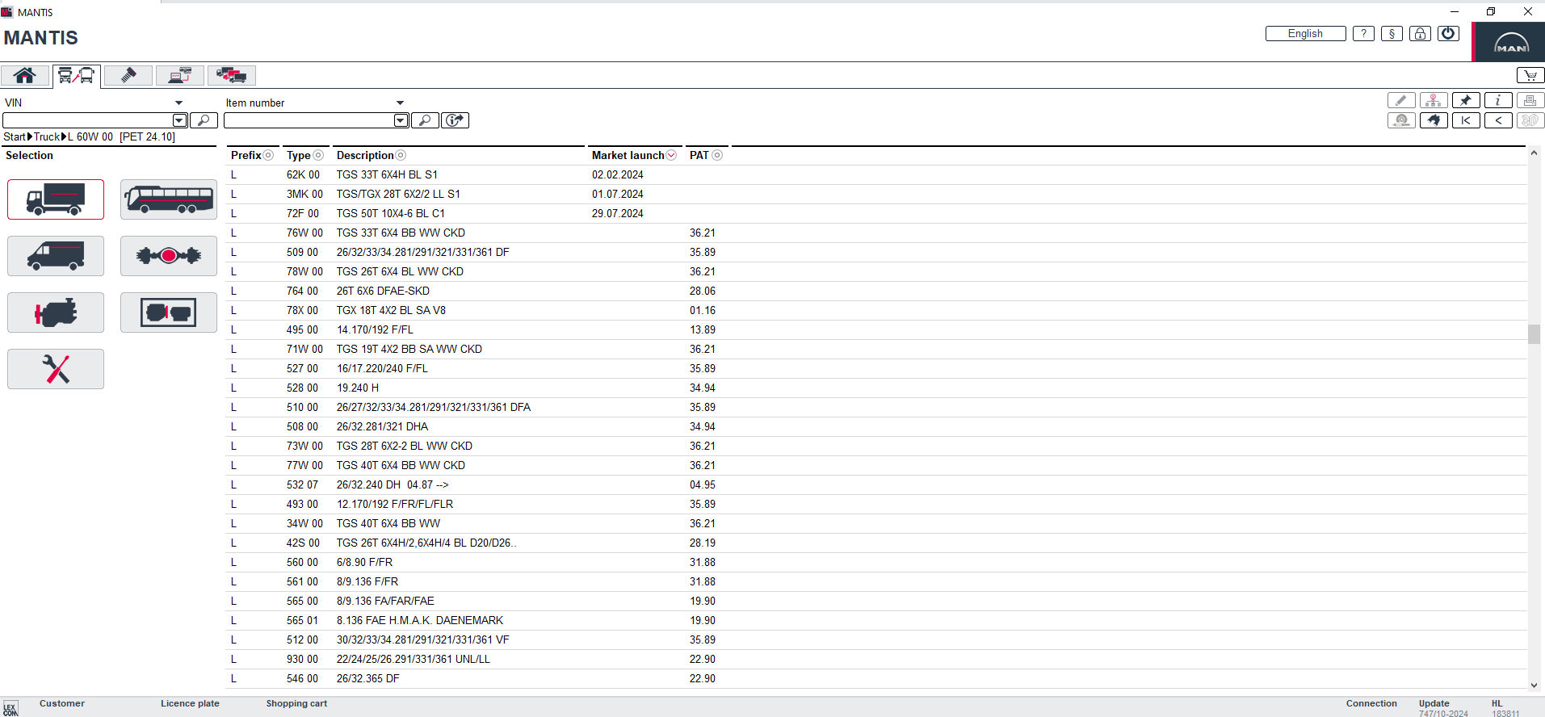
Task: Click the vertical scrollbar thumb
Action: click(x=1534, y=334)
